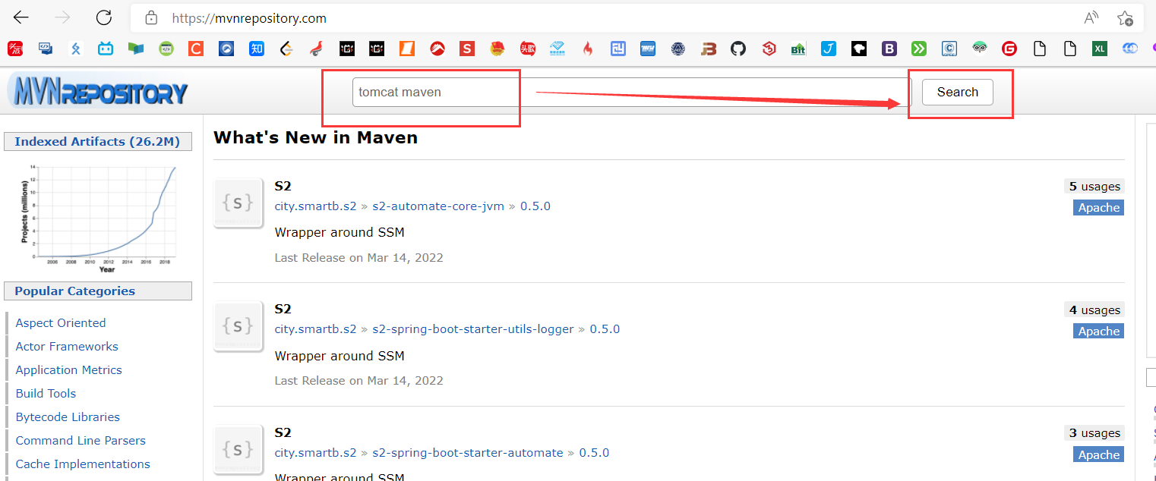Open version 0.5.0 of s2-spring-boot-starter-automate
Screen dimensions: 1156x481
pos(595,453)
